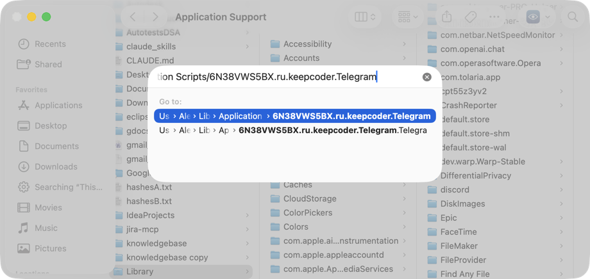Click the Applications icon in sidebar
The height and width of the screenshot is (279, 590).
pyautogui.click(x=24, y=105)
